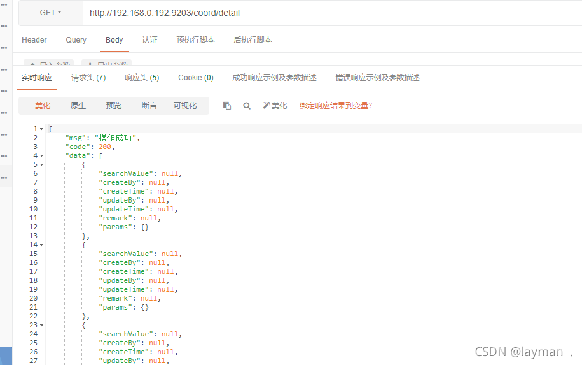582x365 pixels.
Task: Open the GET request method dropdown
Action: [x=51, y=13]
